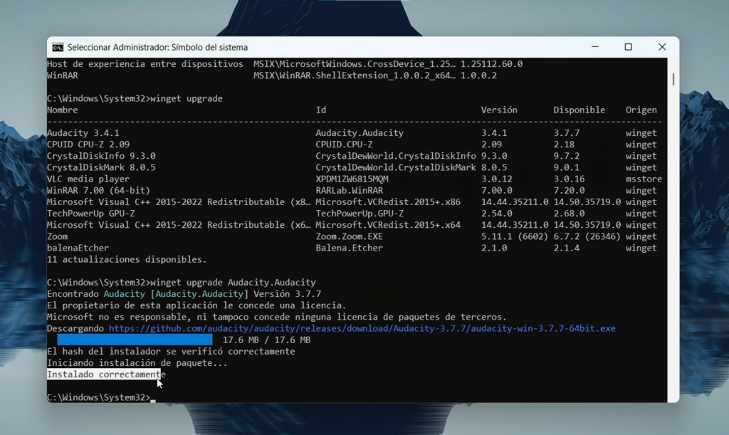Close the Administrador command prompt window
Image resolution: width=729 pixels, height=435 pixels.
(x=662, y=47)
